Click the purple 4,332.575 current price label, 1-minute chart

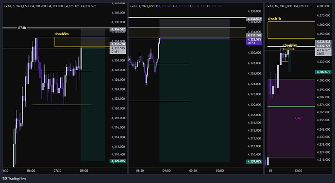coord(254,41)
